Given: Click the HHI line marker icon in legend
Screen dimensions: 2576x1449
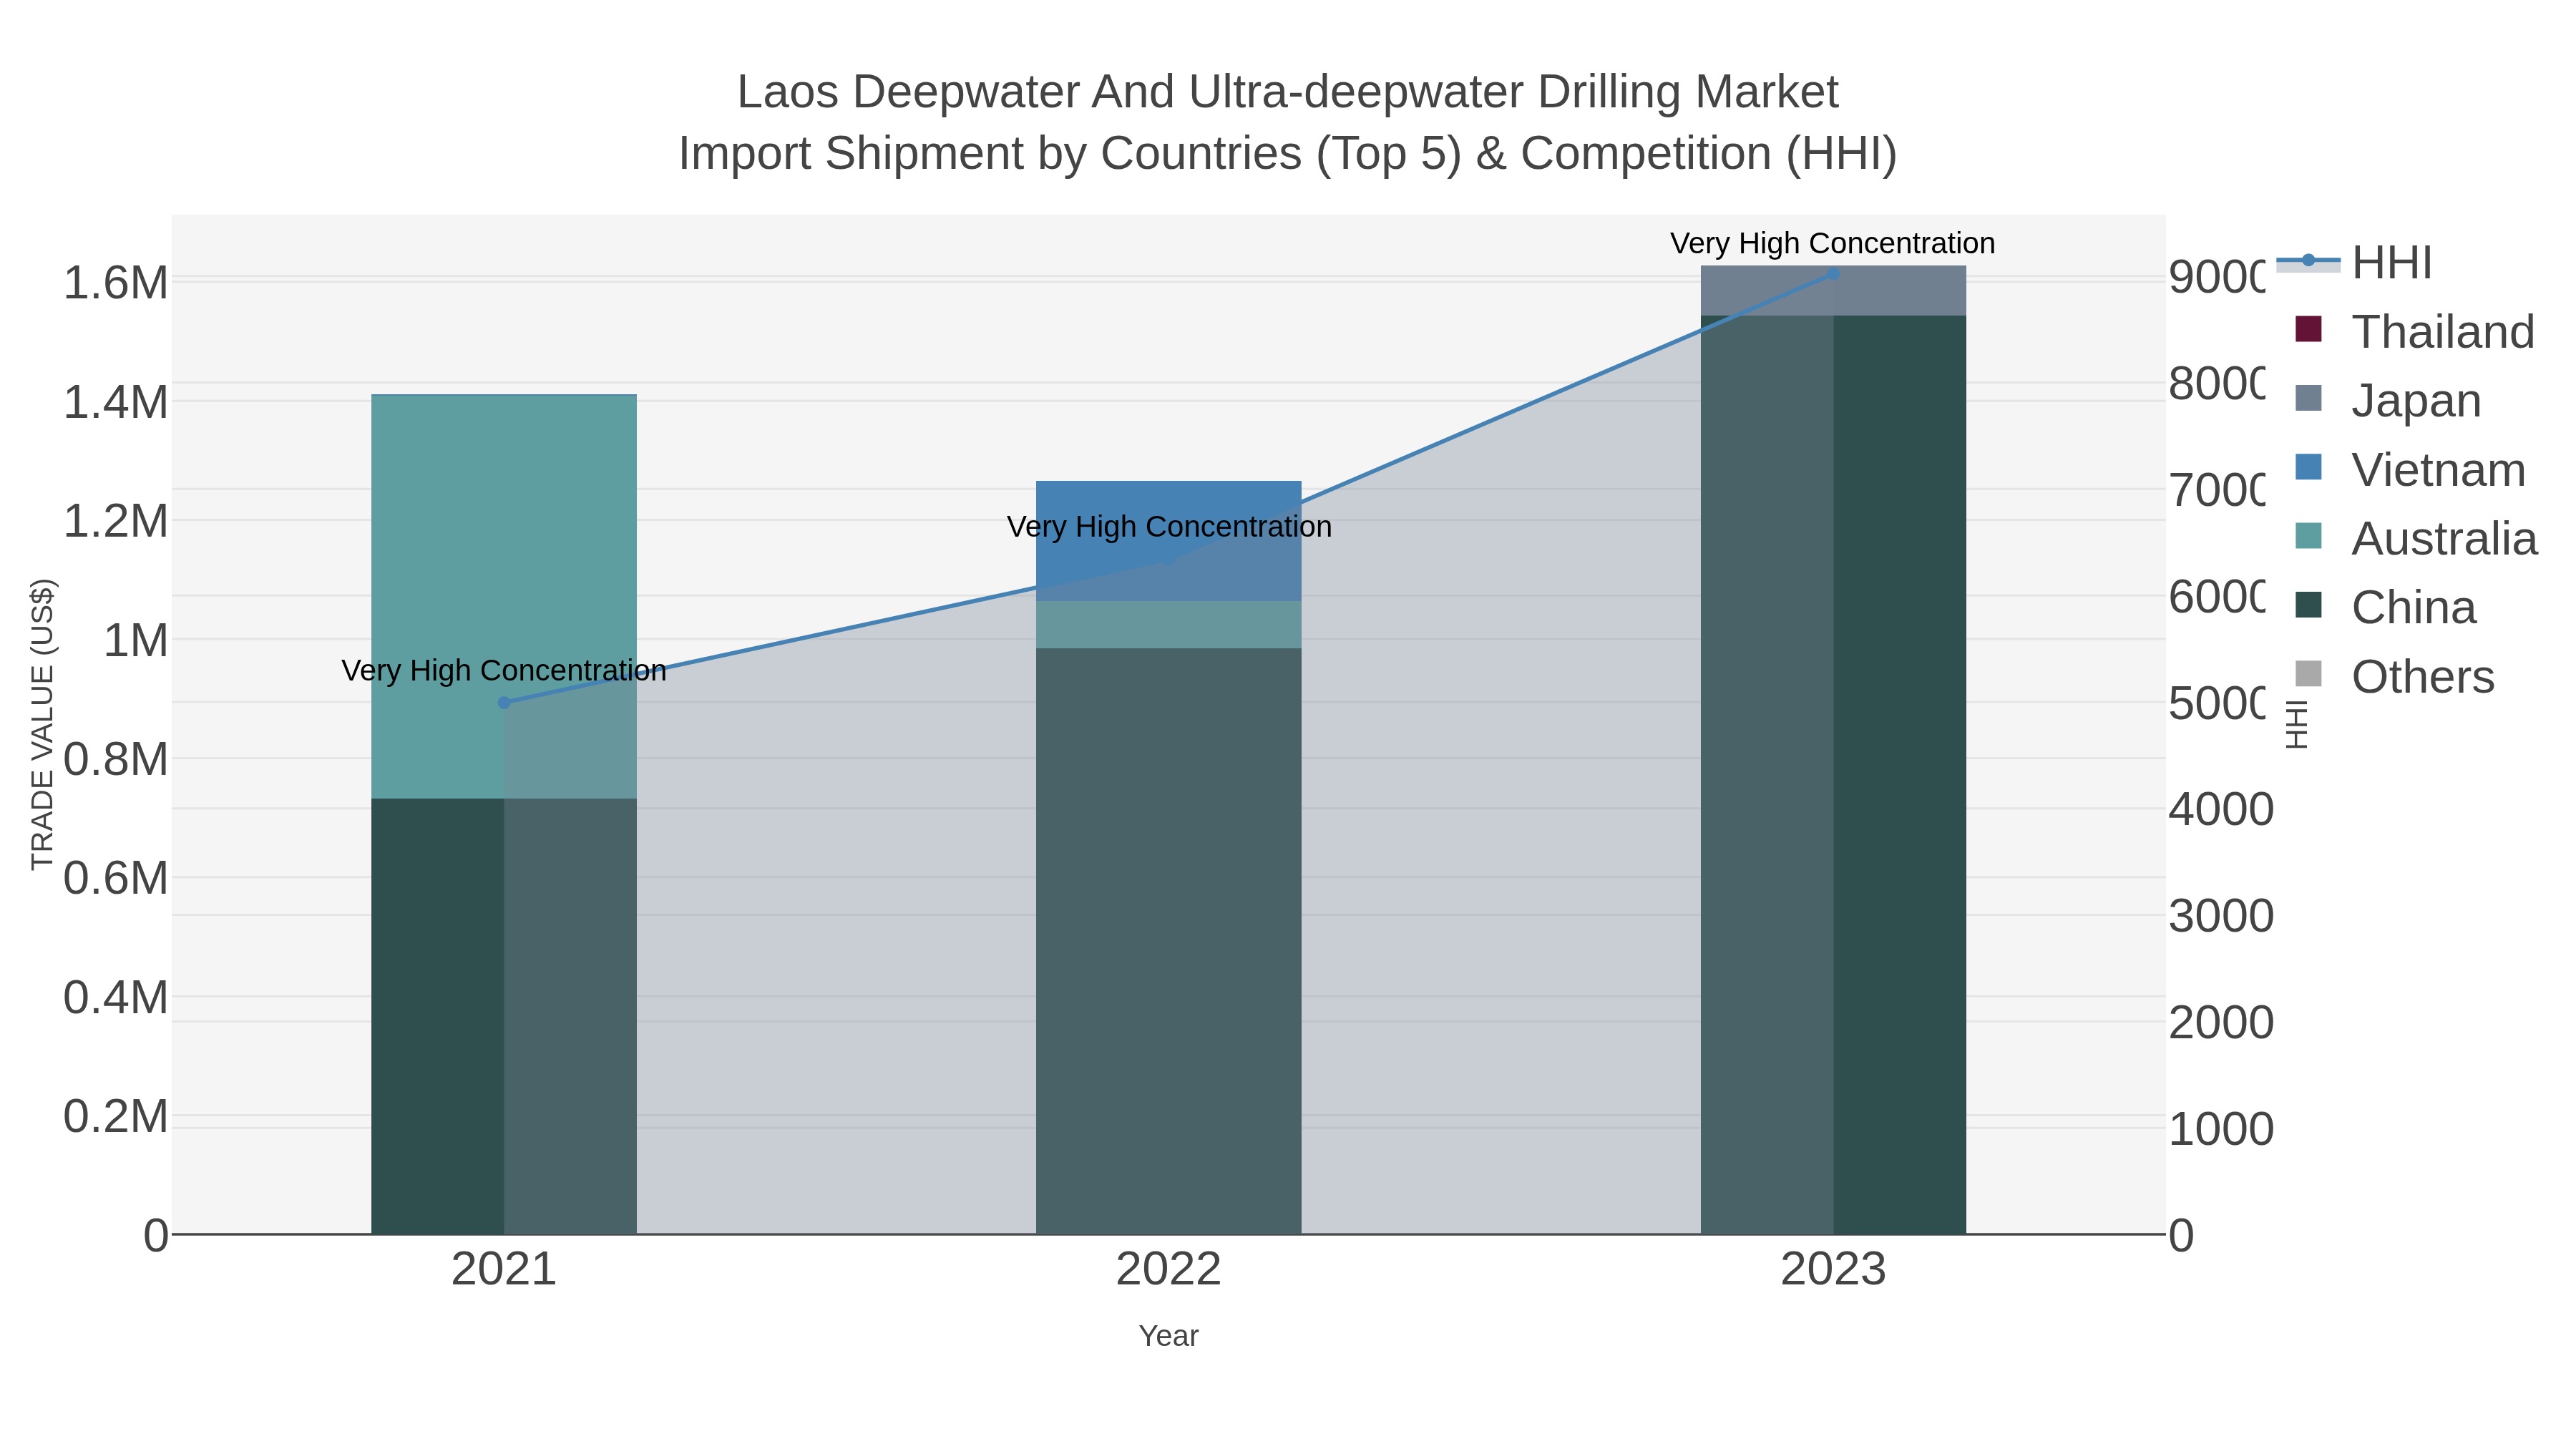Looking at the screenshot, I should [2308, 261].
